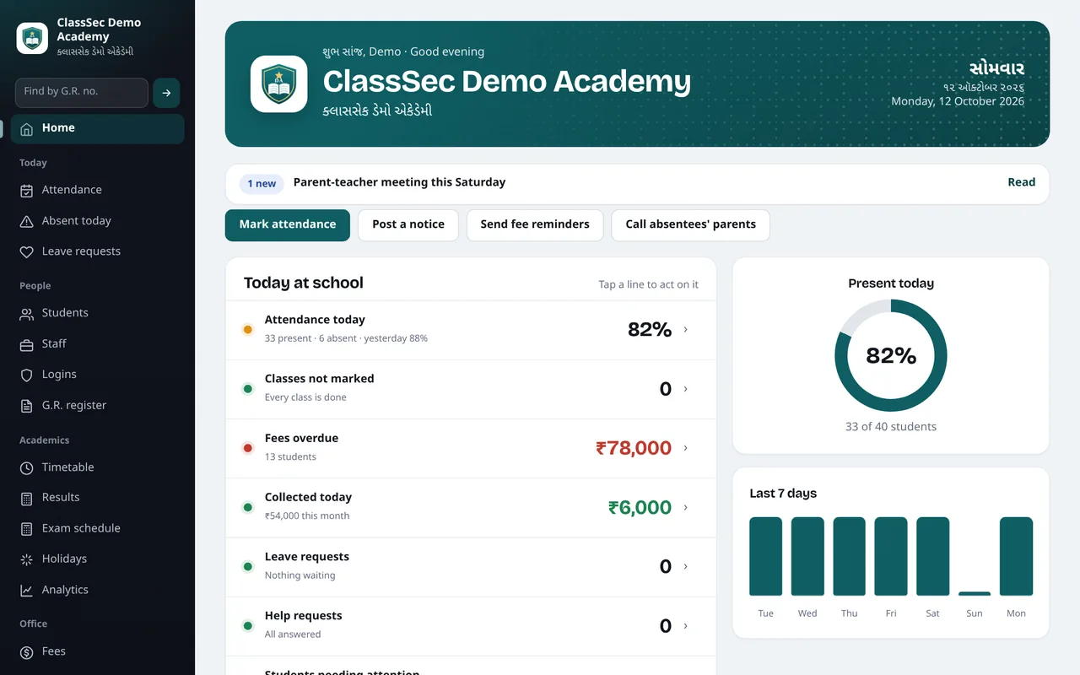Click the G.R. register document icon

[27, 406]
